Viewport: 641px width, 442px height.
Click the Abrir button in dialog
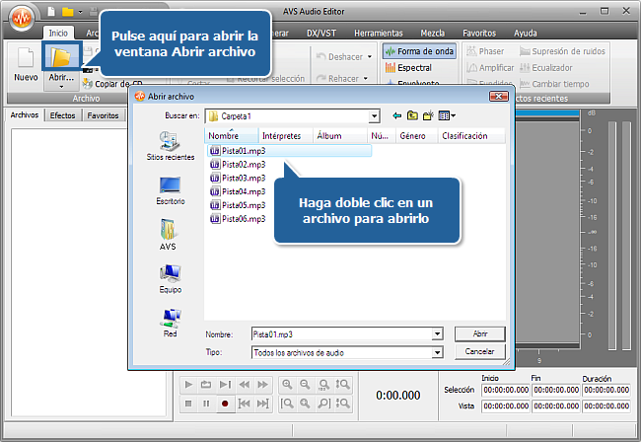coord(480,333)
